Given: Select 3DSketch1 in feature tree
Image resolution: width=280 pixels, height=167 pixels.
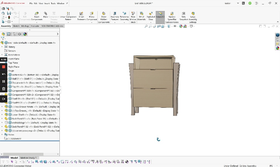Looking at the screenshot, I should (x=15, y=139).
